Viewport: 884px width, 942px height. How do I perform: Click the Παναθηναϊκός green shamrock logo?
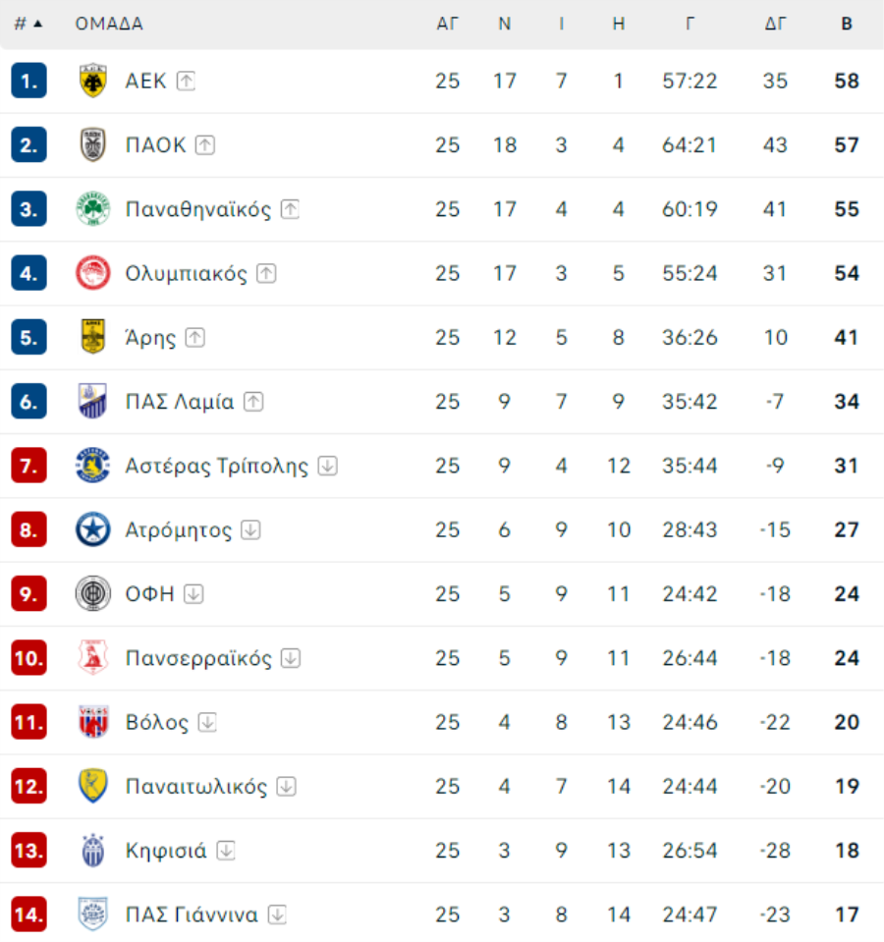pos(93,209)
